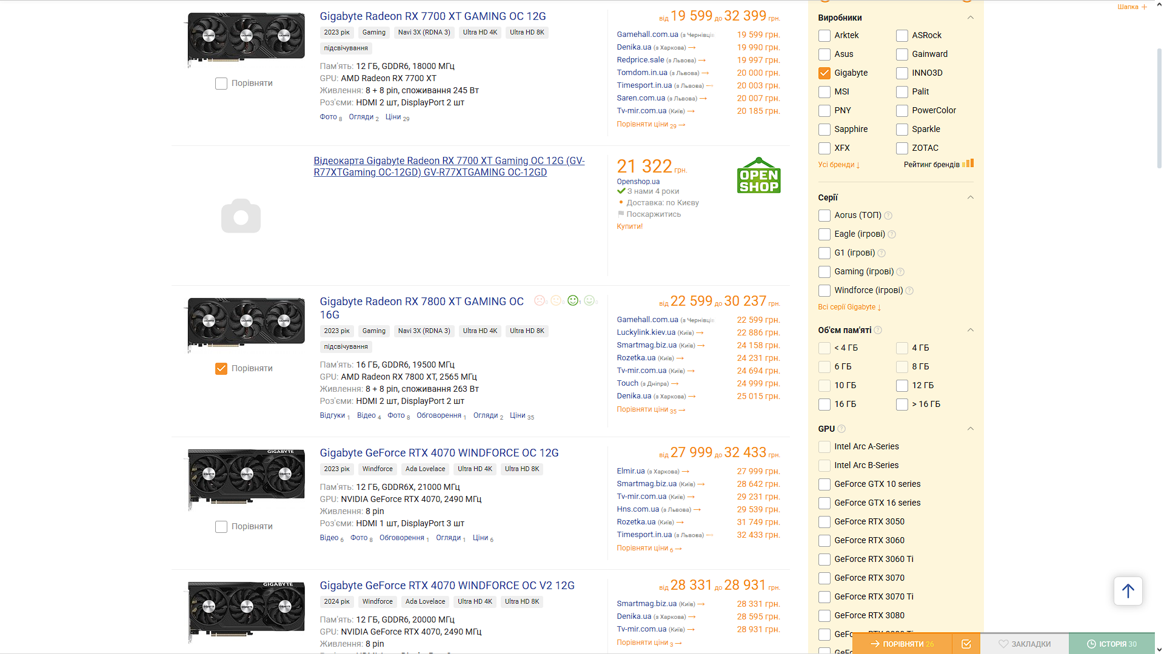
Task: Enable the 12 ГБ memory checkbox
Action: (901, 386)
